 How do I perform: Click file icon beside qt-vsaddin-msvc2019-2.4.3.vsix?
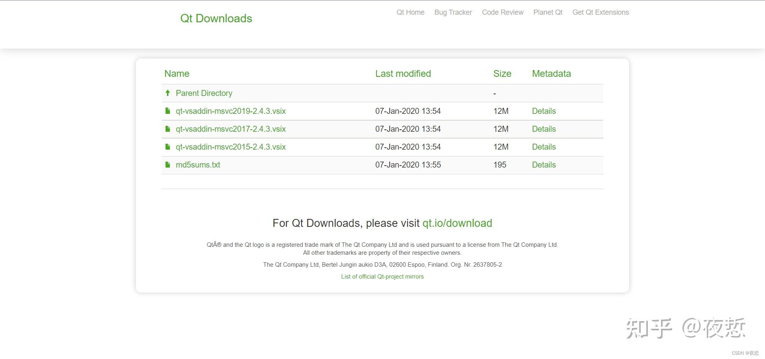coord(168,111)
